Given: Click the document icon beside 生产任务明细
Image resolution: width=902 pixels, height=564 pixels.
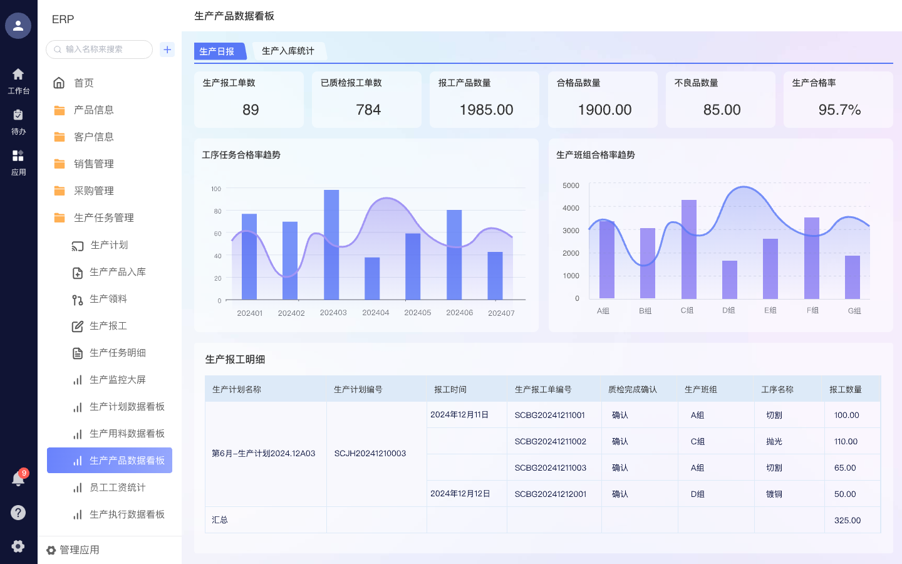Looking at the screenshot, I should point(77,353).
